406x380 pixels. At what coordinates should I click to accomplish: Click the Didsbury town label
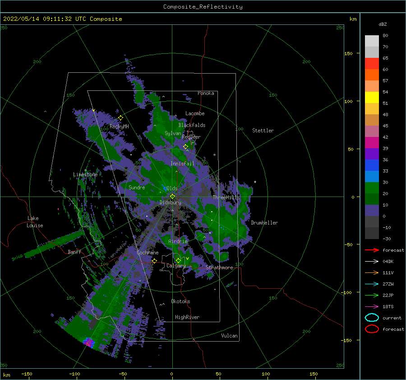tap(171, 202)
